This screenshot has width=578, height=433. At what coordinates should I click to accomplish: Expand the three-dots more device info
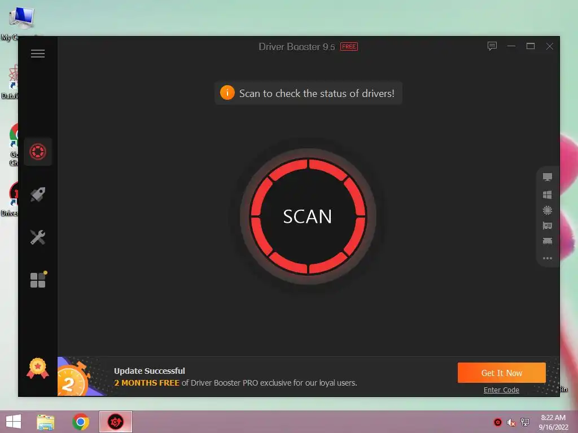click(548, 258)
